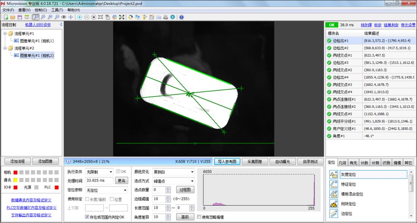This screenshot has width=417, height=223.
Task: Open the 机器人对位设定 link
Action: [38, 25]
